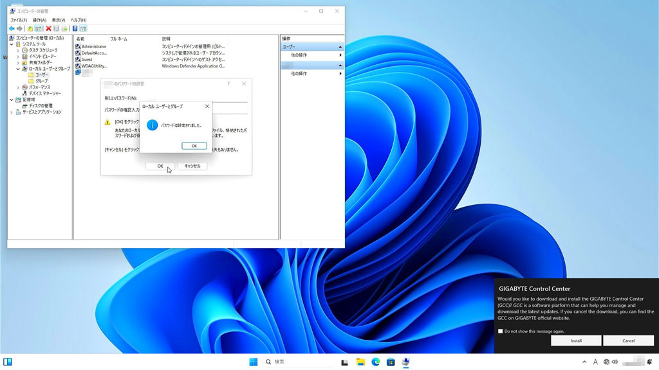Expand the タスク スケジューラ tree node
The image size is (659, 370).
pyautogui.click(x=18, y=50)
